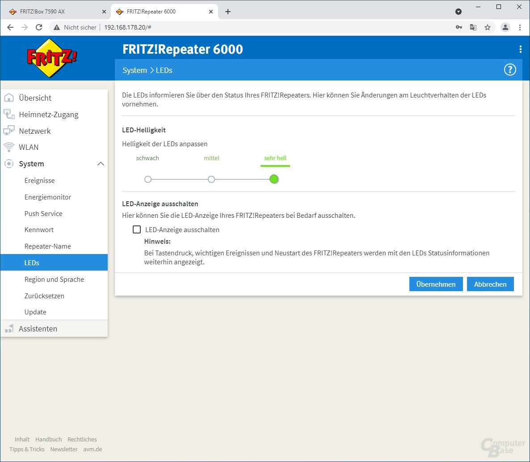Open the Handbuch footer link

[48, 439]
